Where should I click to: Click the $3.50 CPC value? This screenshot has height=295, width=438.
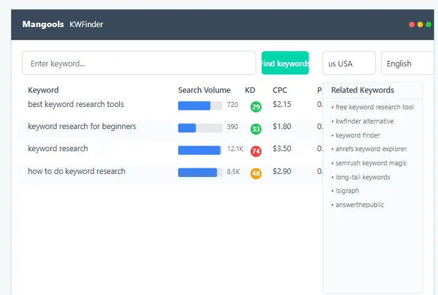click(282, 148)
